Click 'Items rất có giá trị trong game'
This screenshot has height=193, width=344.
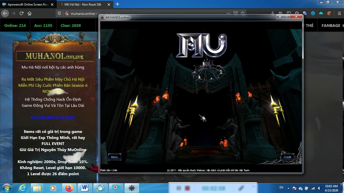[x=53, y=132]
